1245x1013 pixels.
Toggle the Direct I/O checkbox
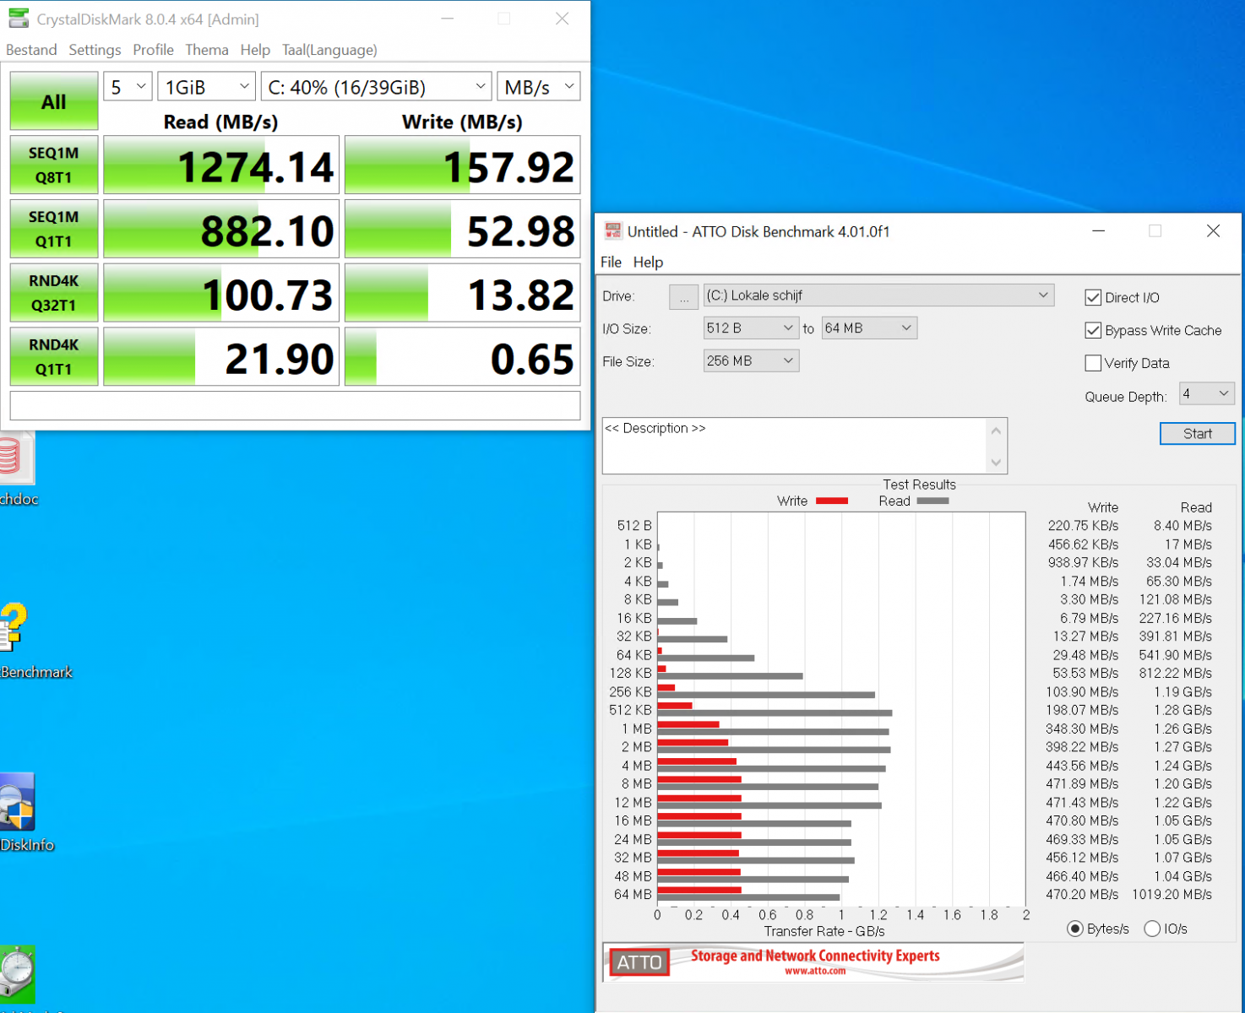click(x=1093, y=297)
